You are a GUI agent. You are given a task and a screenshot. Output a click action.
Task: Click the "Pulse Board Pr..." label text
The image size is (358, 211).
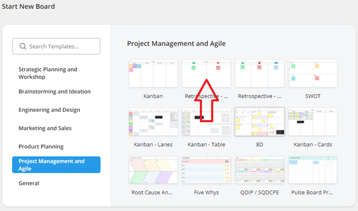(312, 193)
